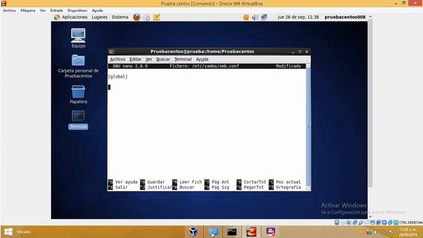Open the terminal's Archivo menu
The width and height of the screenshot is (423, 238).
point(118,59)
